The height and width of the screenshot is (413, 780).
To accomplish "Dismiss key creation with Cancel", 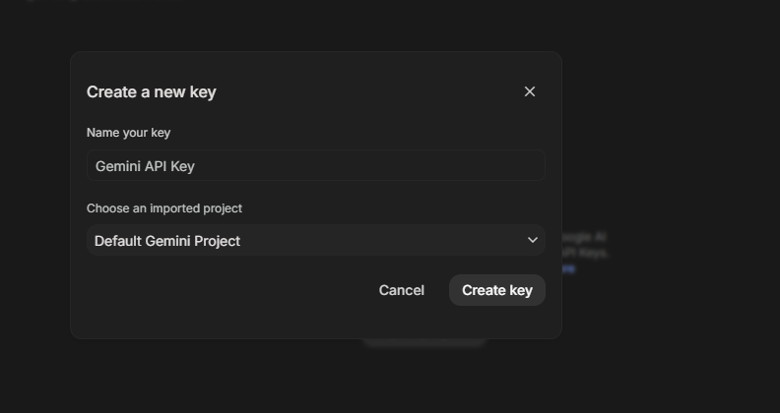I will click(x=402, y=290).
